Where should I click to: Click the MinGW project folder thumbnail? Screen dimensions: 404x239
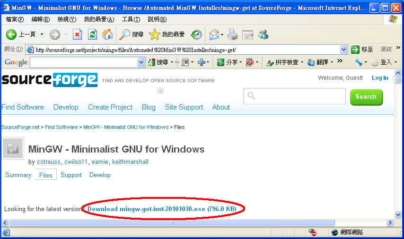point(13,148)
